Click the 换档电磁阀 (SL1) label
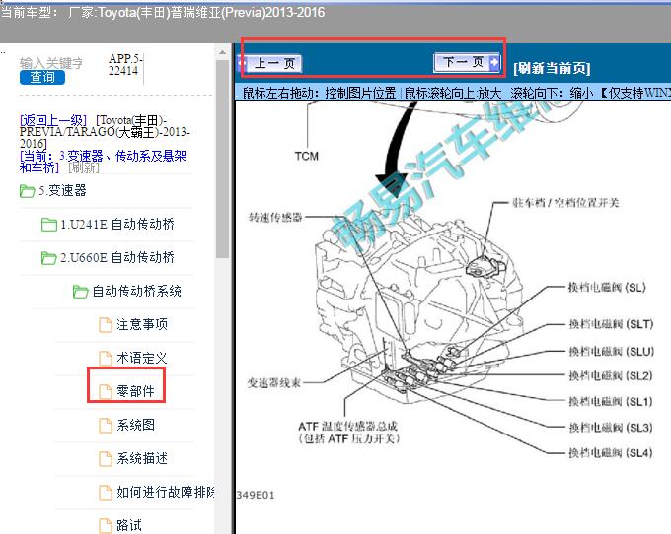The image size is (671, 534). pos(611,402)
